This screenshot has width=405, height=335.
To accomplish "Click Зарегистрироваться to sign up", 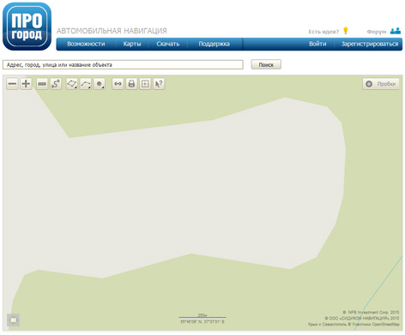I will click(x=370, y=44).
